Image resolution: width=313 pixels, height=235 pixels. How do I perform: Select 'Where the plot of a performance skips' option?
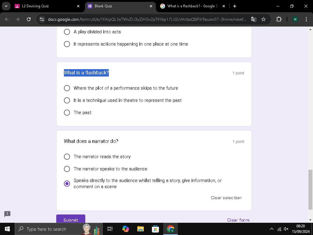pyautogui.click(x=67, y=88)
